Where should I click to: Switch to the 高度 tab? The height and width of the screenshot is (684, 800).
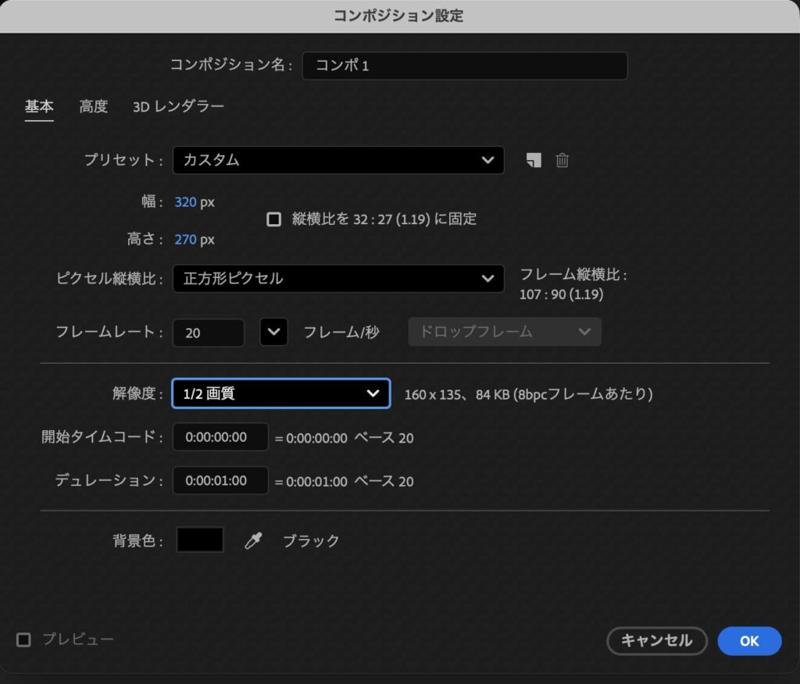pos(93,106)
